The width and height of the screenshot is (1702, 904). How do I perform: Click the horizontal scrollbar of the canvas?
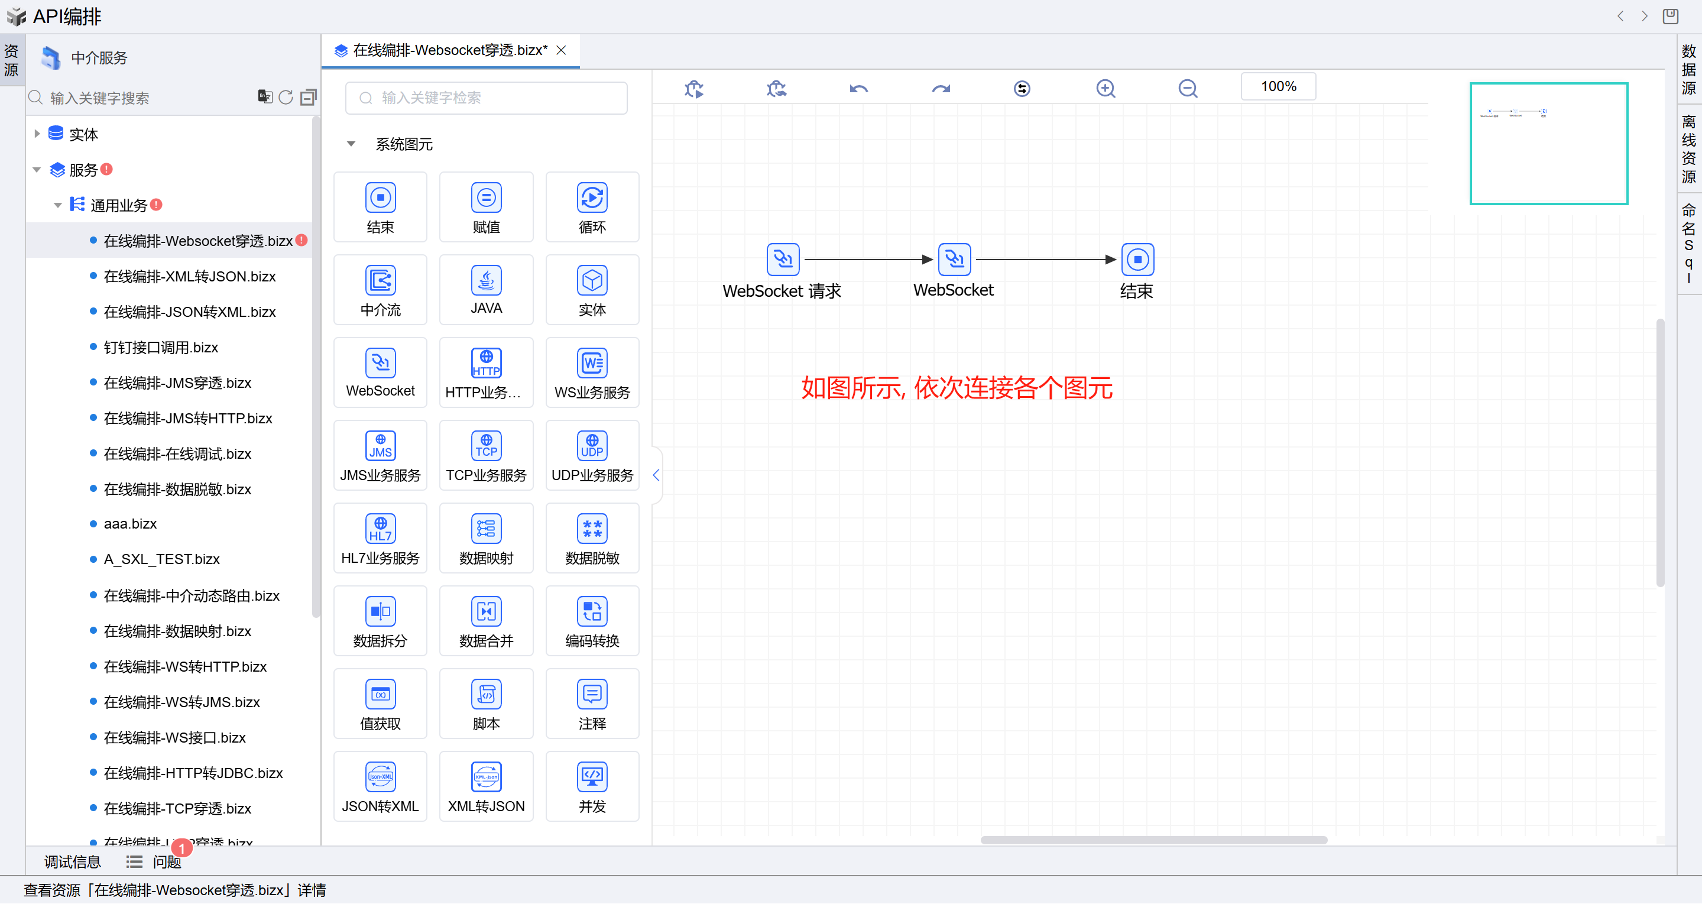(x=1153, y=840)
